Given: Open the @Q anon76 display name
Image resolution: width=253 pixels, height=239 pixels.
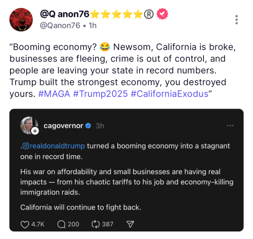Looking at the screenshot, I should 65,14.
